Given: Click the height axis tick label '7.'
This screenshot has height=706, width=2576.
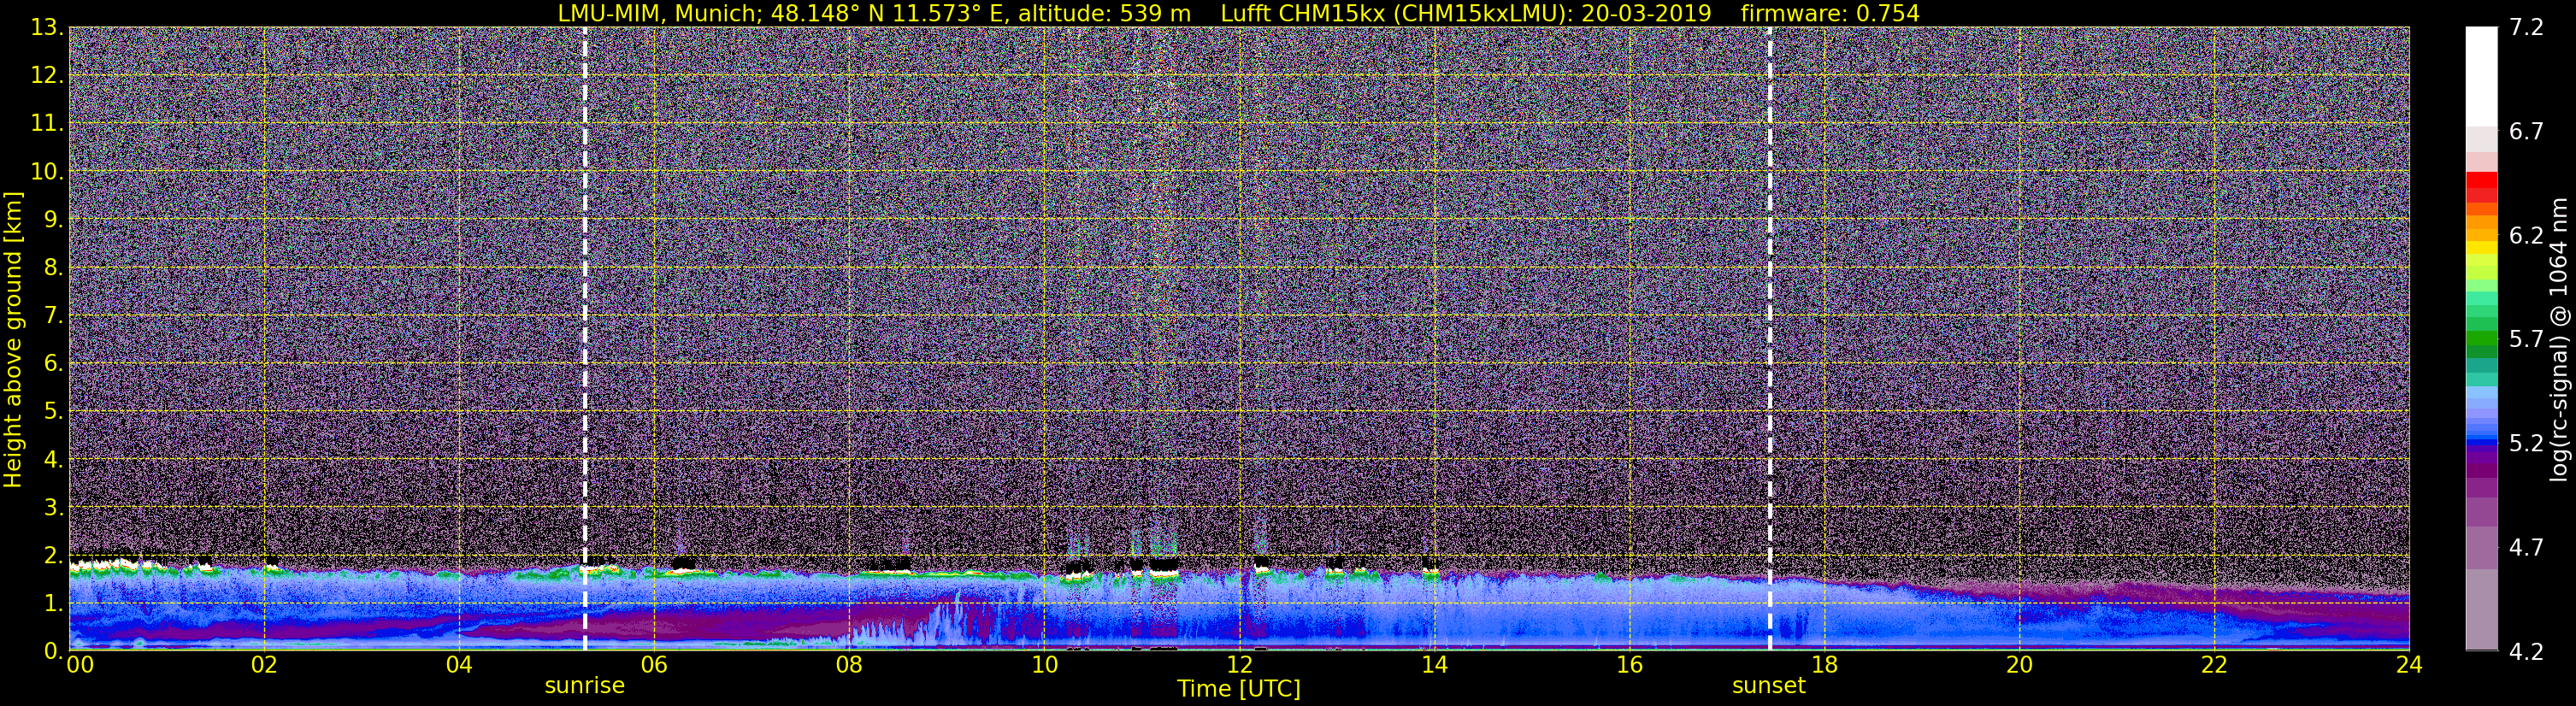Looking at the screenshot, I should (x=54, y=315).
